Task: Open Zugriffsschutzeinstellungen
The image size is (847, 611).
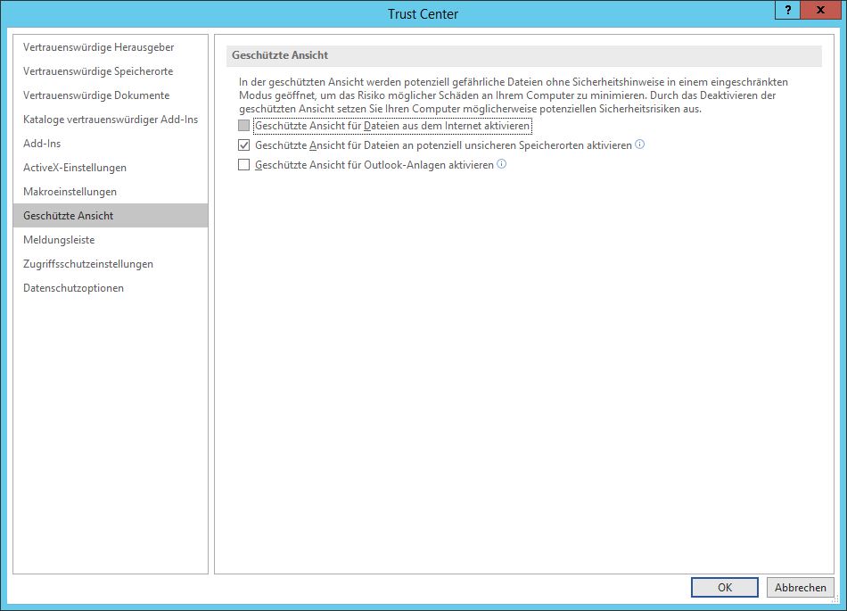Action: coord(88,264)
